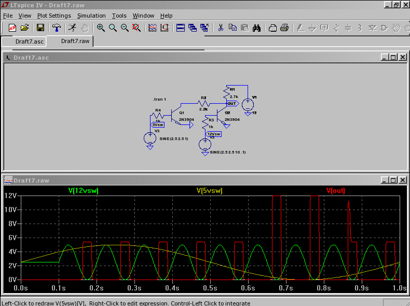Open the Tools menu

click(x=119, y=16)
